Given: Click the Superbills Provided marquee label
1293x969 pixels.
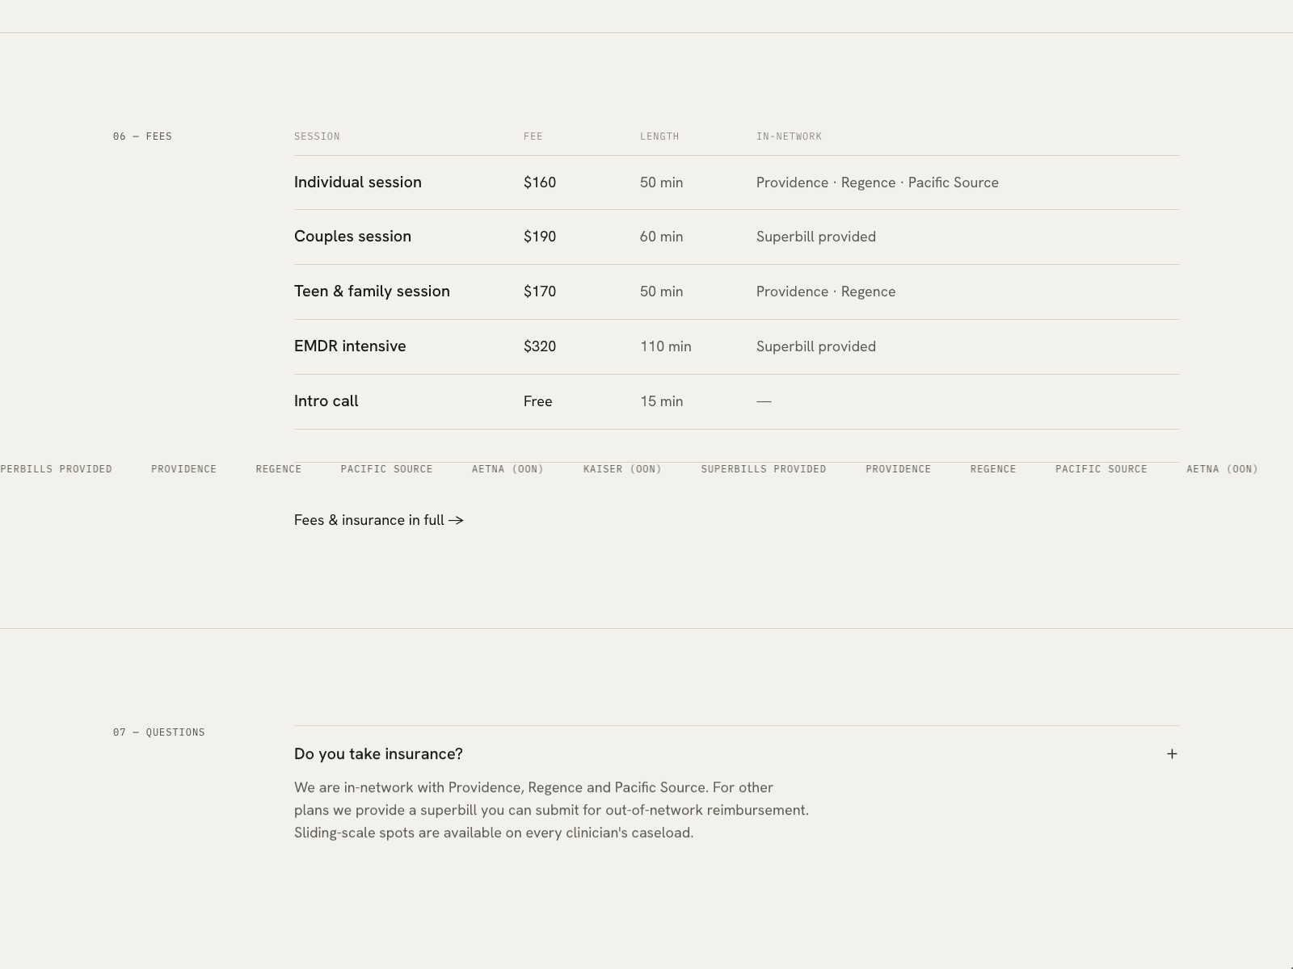Looking at the screenshot, I should (x=764, y=469).
